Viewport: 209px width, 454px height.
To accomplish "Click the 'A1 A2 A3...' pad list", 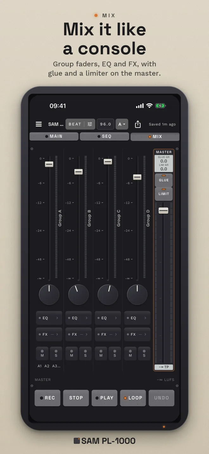I will pos(49,366).
